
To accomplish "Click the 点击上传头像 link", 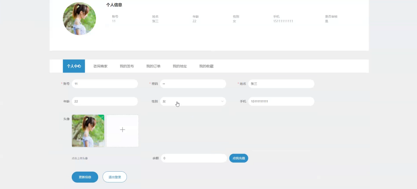I will [x=80, y=158].
